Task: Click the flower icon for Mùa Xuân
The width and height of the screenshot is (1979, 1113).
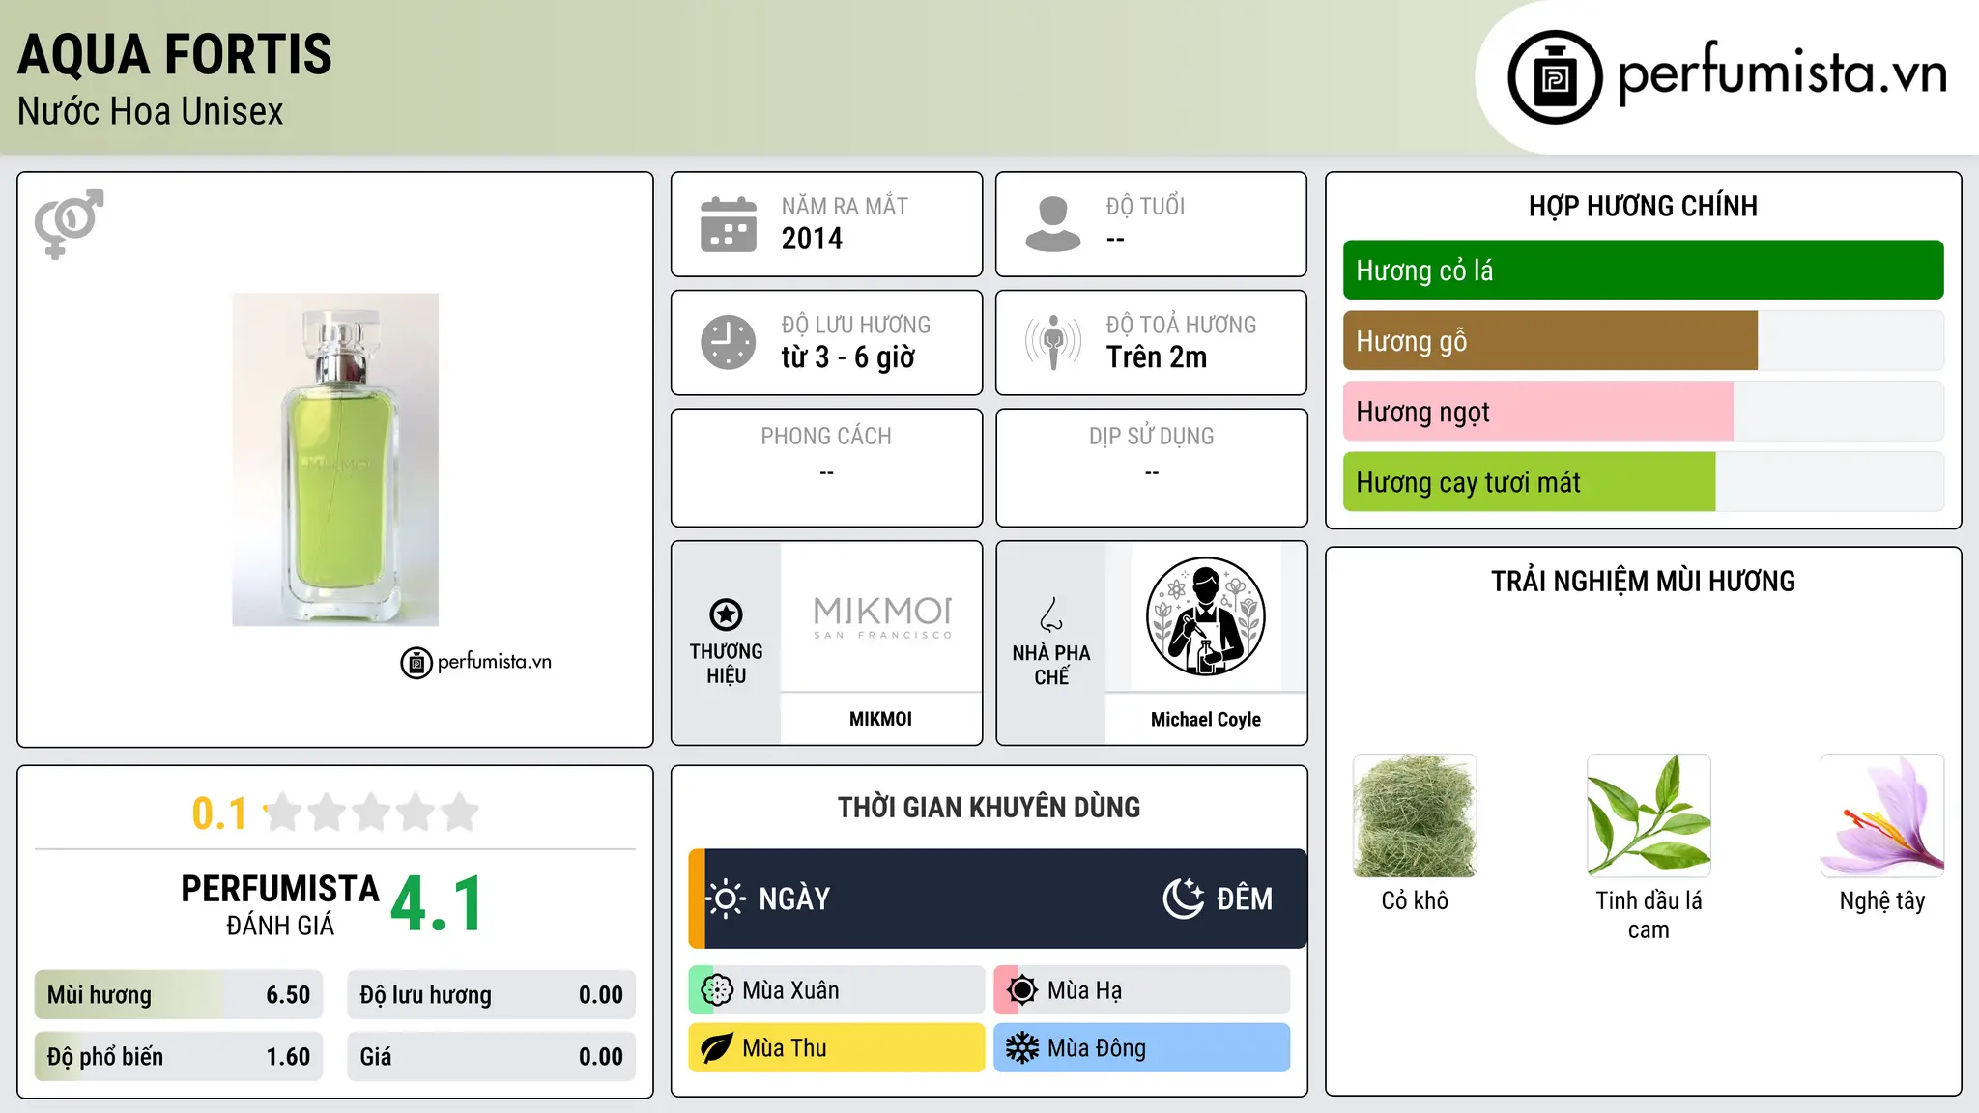Action: coord(717,990)
